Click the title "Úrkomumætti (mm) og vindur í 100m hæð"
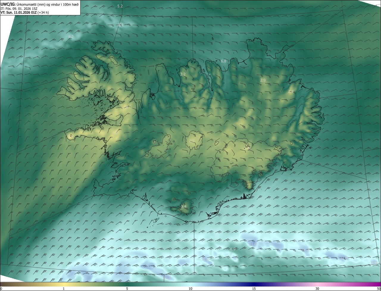This screenshot has height=291, width=381. (48, 4)
